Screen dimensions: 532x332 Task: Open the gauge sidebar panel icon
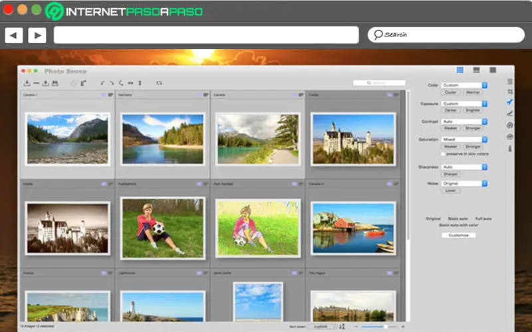point(509,137)
